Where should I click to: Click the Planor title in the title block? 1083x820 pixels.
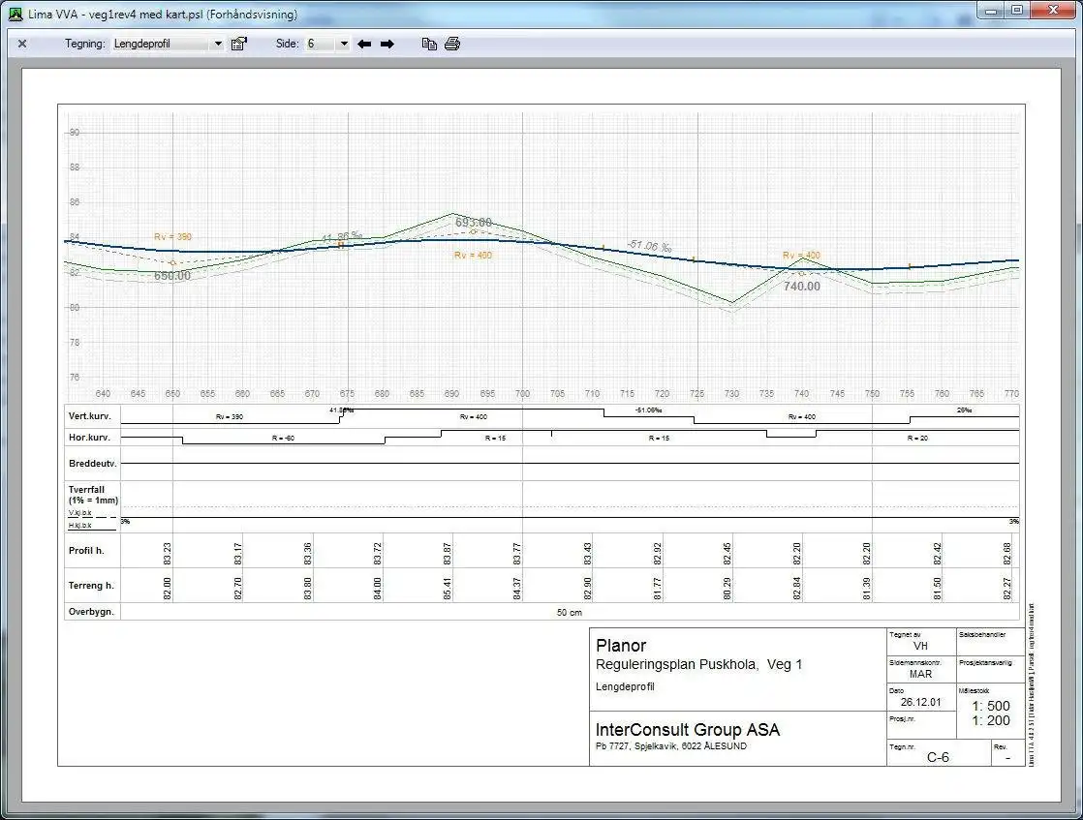[620, 645]
